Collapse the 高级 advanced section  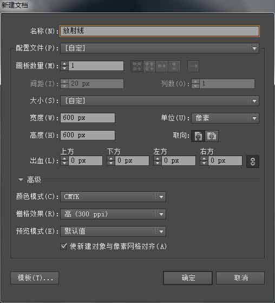21,180
